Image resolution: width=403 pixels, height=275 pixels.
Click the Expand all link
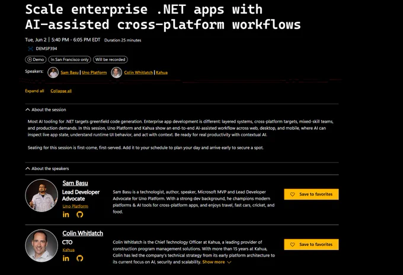(x=34, y=91)
